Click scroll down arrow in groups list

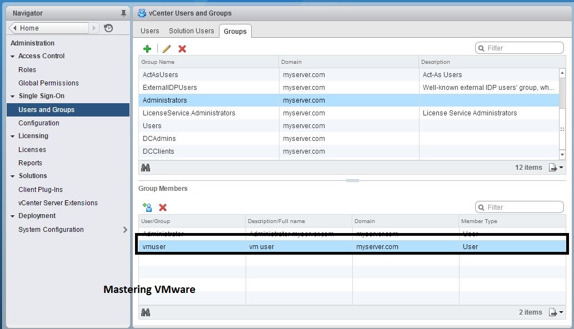(x=562, y=155)
